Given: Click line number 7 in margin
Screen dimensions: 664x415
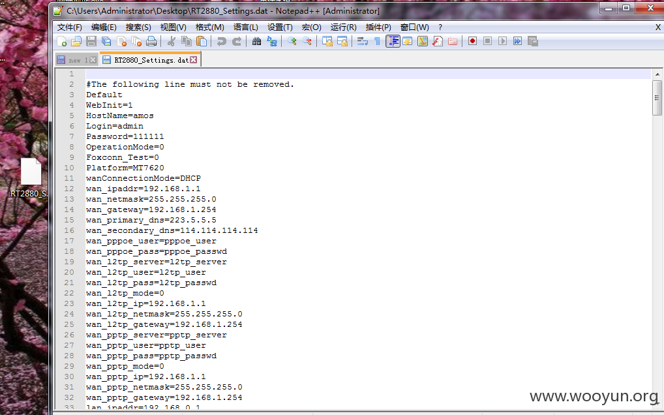Looking at the screenshot, I should click(72, 136).
